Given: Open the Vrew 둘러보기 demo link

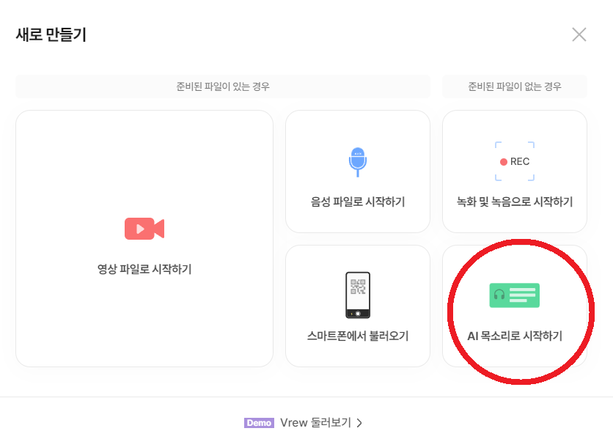Looking at the screenshot, I should tap(315, 422).
